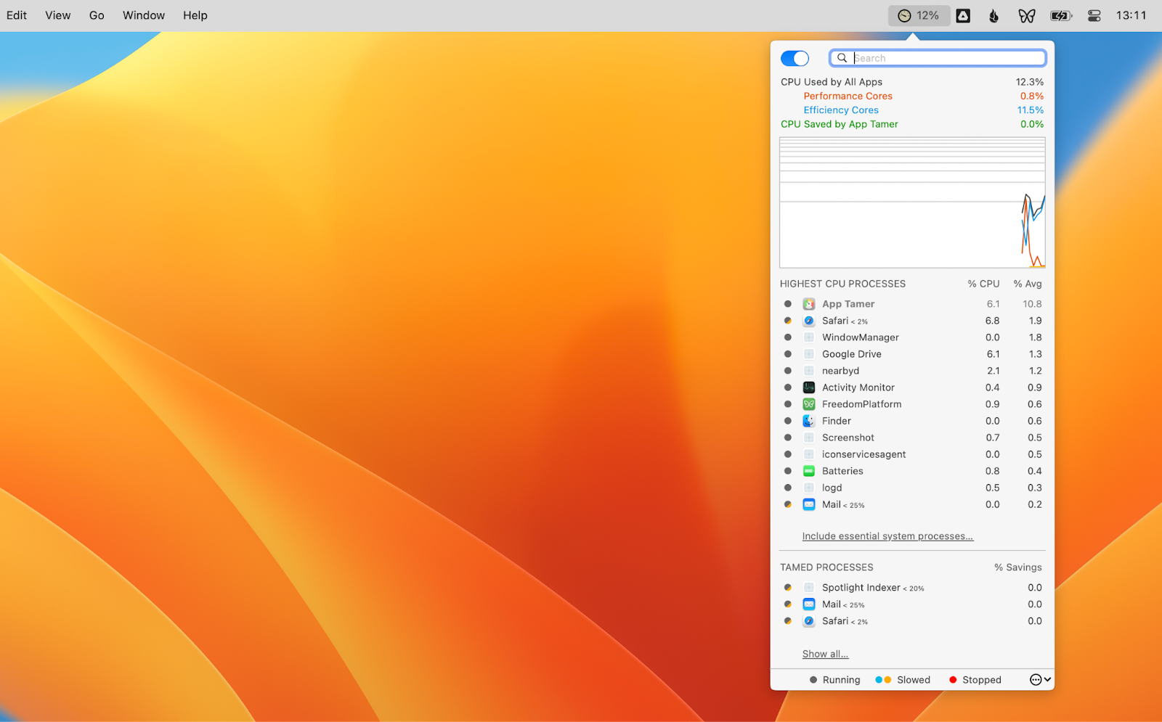Click the menu bar clock 13:11
1162x722 pixels.
pyautogui.click(x=1131, y=15)
